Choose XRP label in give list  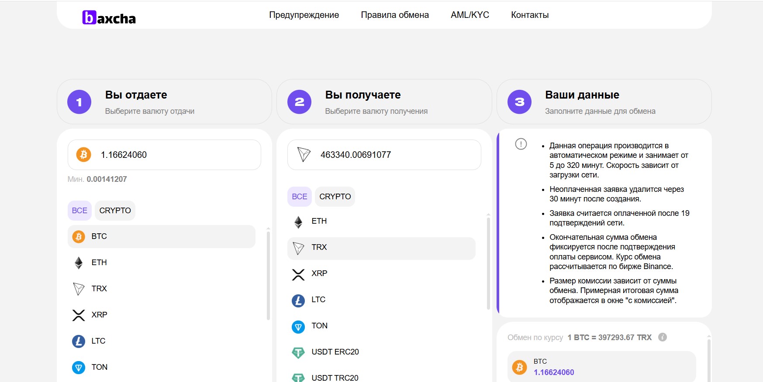(99, 315)
